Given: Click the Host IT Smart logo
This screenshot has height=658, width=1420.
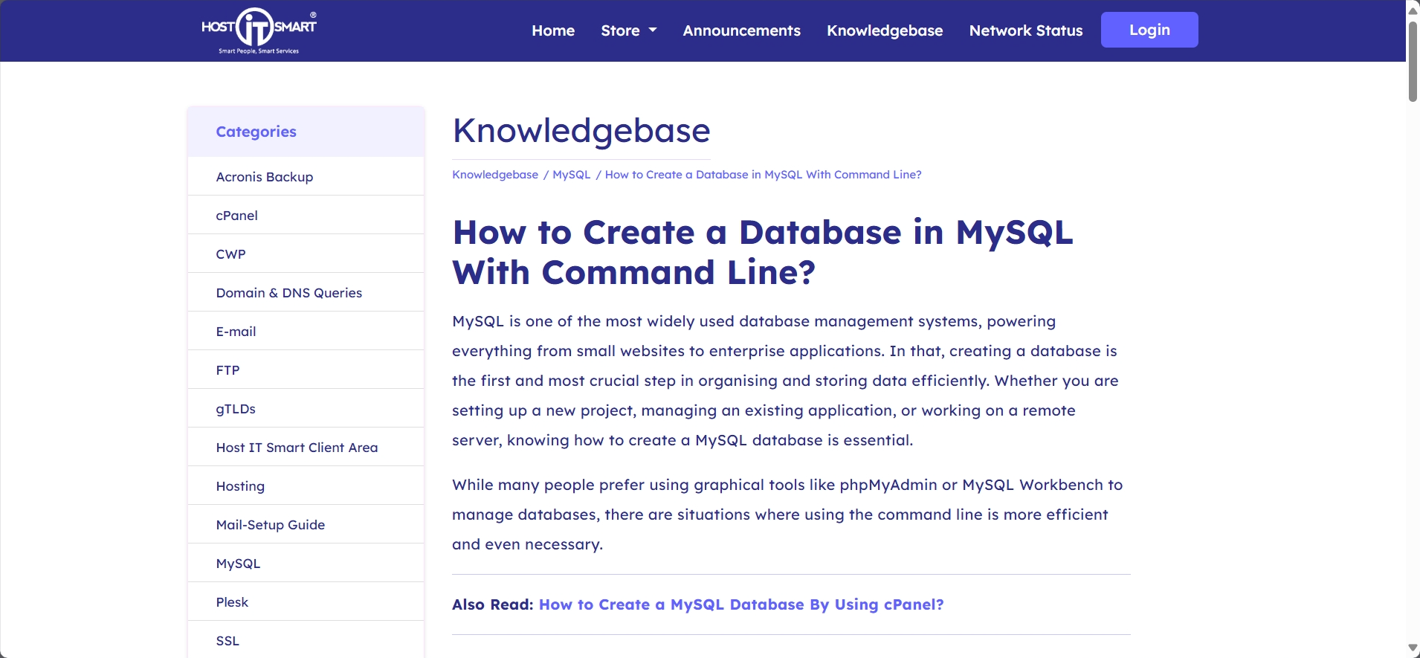Looking at the screenshot, I should click(259, 30).
